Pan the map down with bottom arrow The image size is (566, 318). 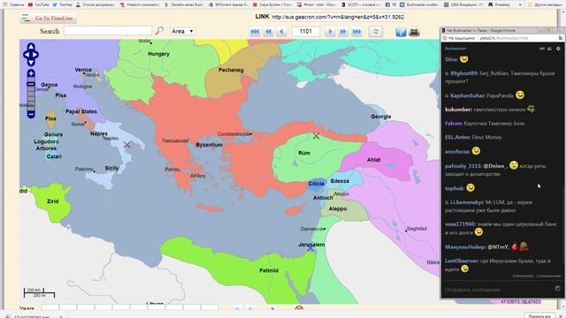click(x=31, y=63)
